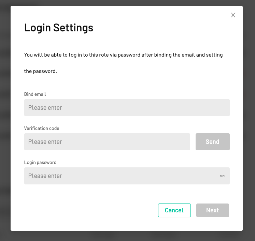This screenshot has height=241, width=255.
Task: Focus the Bind email input field
Action: (127, 108)
